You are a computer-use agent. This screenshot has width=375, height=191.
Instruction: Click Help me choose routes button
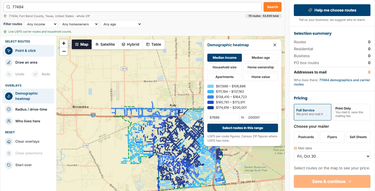(332, 10)
